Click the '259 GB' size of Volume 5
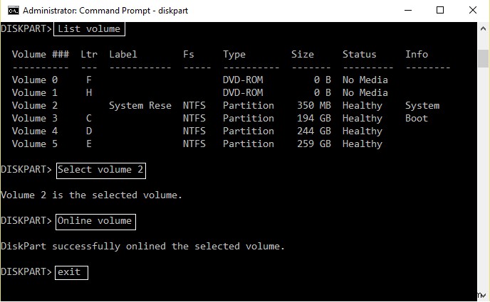The width and height of the screenshot is (490, 302). pyautogui.click(x=313, y=144)
